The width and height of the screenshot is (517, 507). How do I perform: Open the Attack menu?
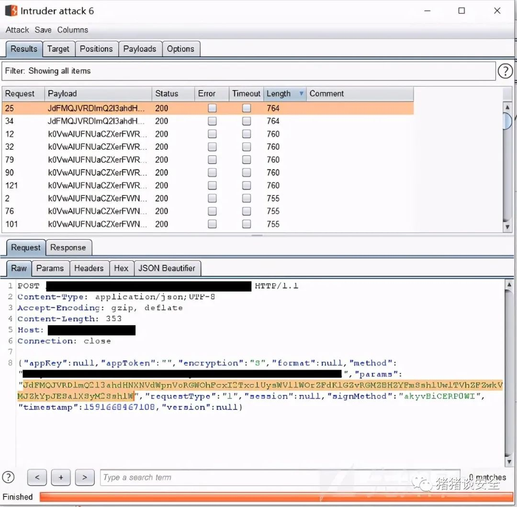click(x=17, y=30)
